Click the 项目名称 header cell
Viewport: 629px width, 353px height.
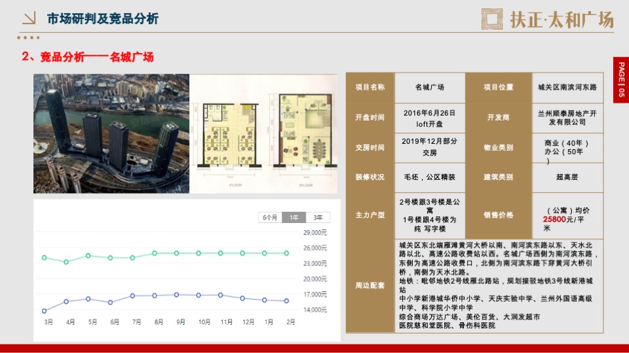point(370,87)
